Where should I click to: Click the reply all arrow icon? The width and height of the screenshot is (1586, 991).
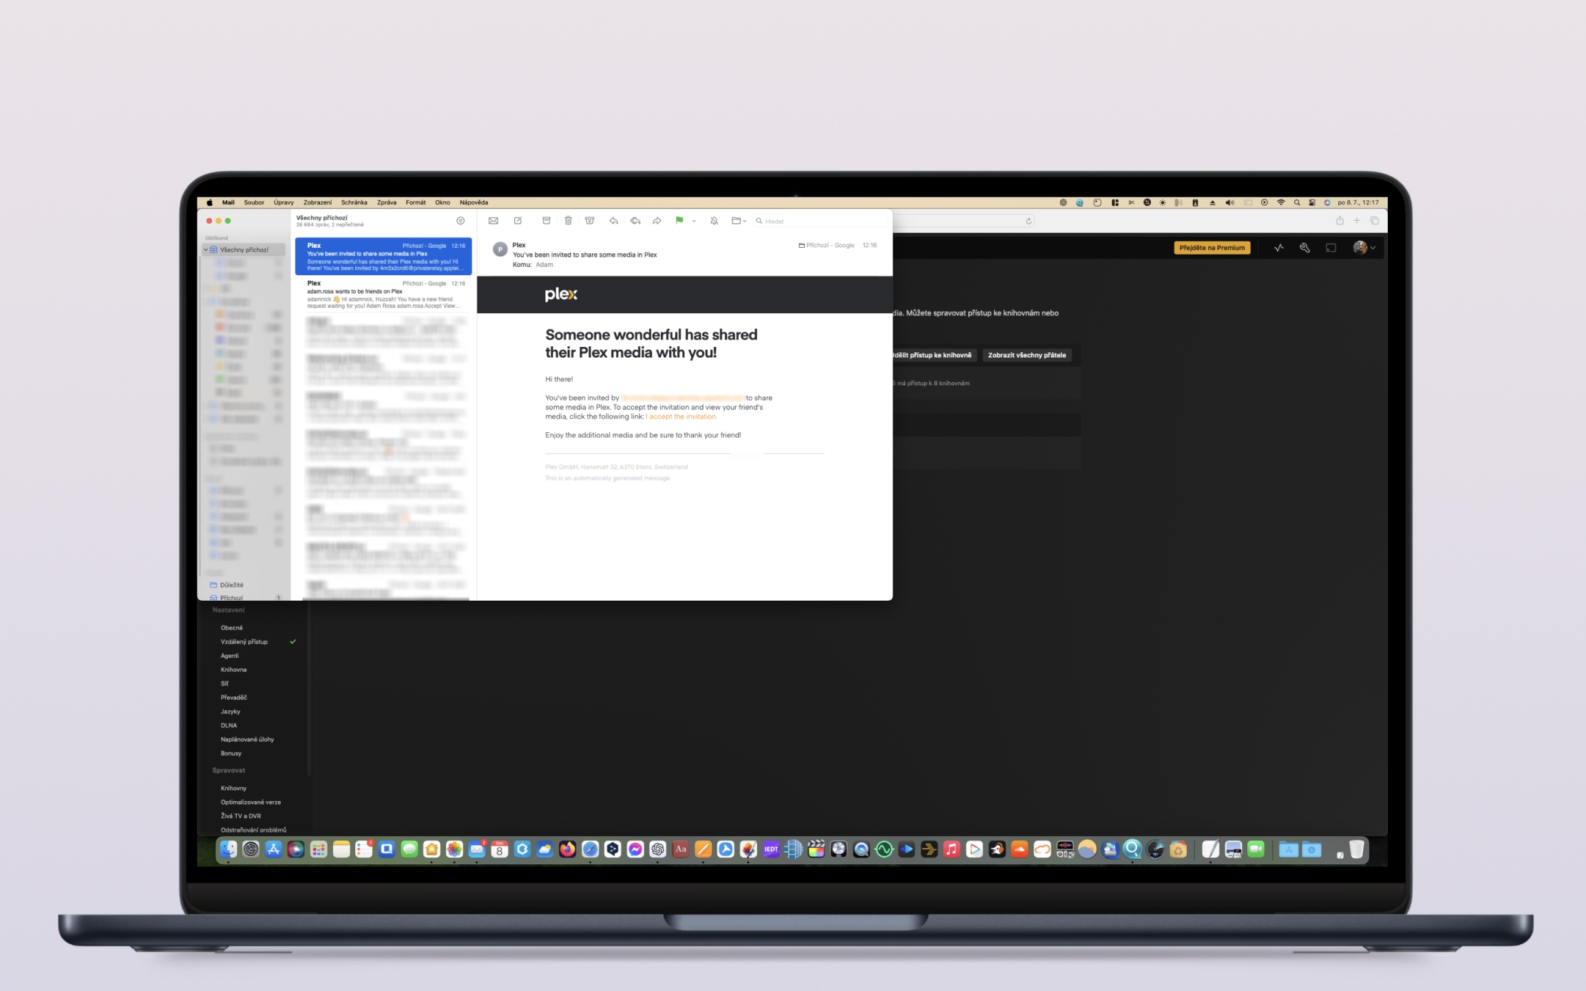[x=635, y=221]
